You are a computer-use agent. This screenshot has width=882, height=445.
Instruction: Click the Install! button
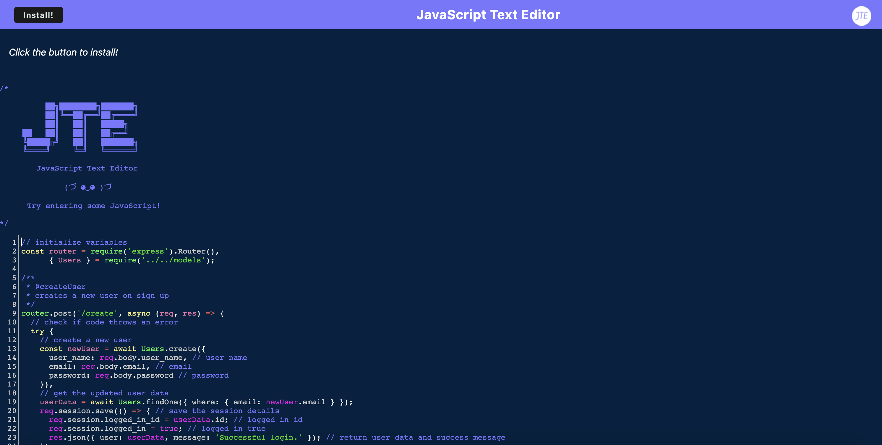(x=38, y=15)
